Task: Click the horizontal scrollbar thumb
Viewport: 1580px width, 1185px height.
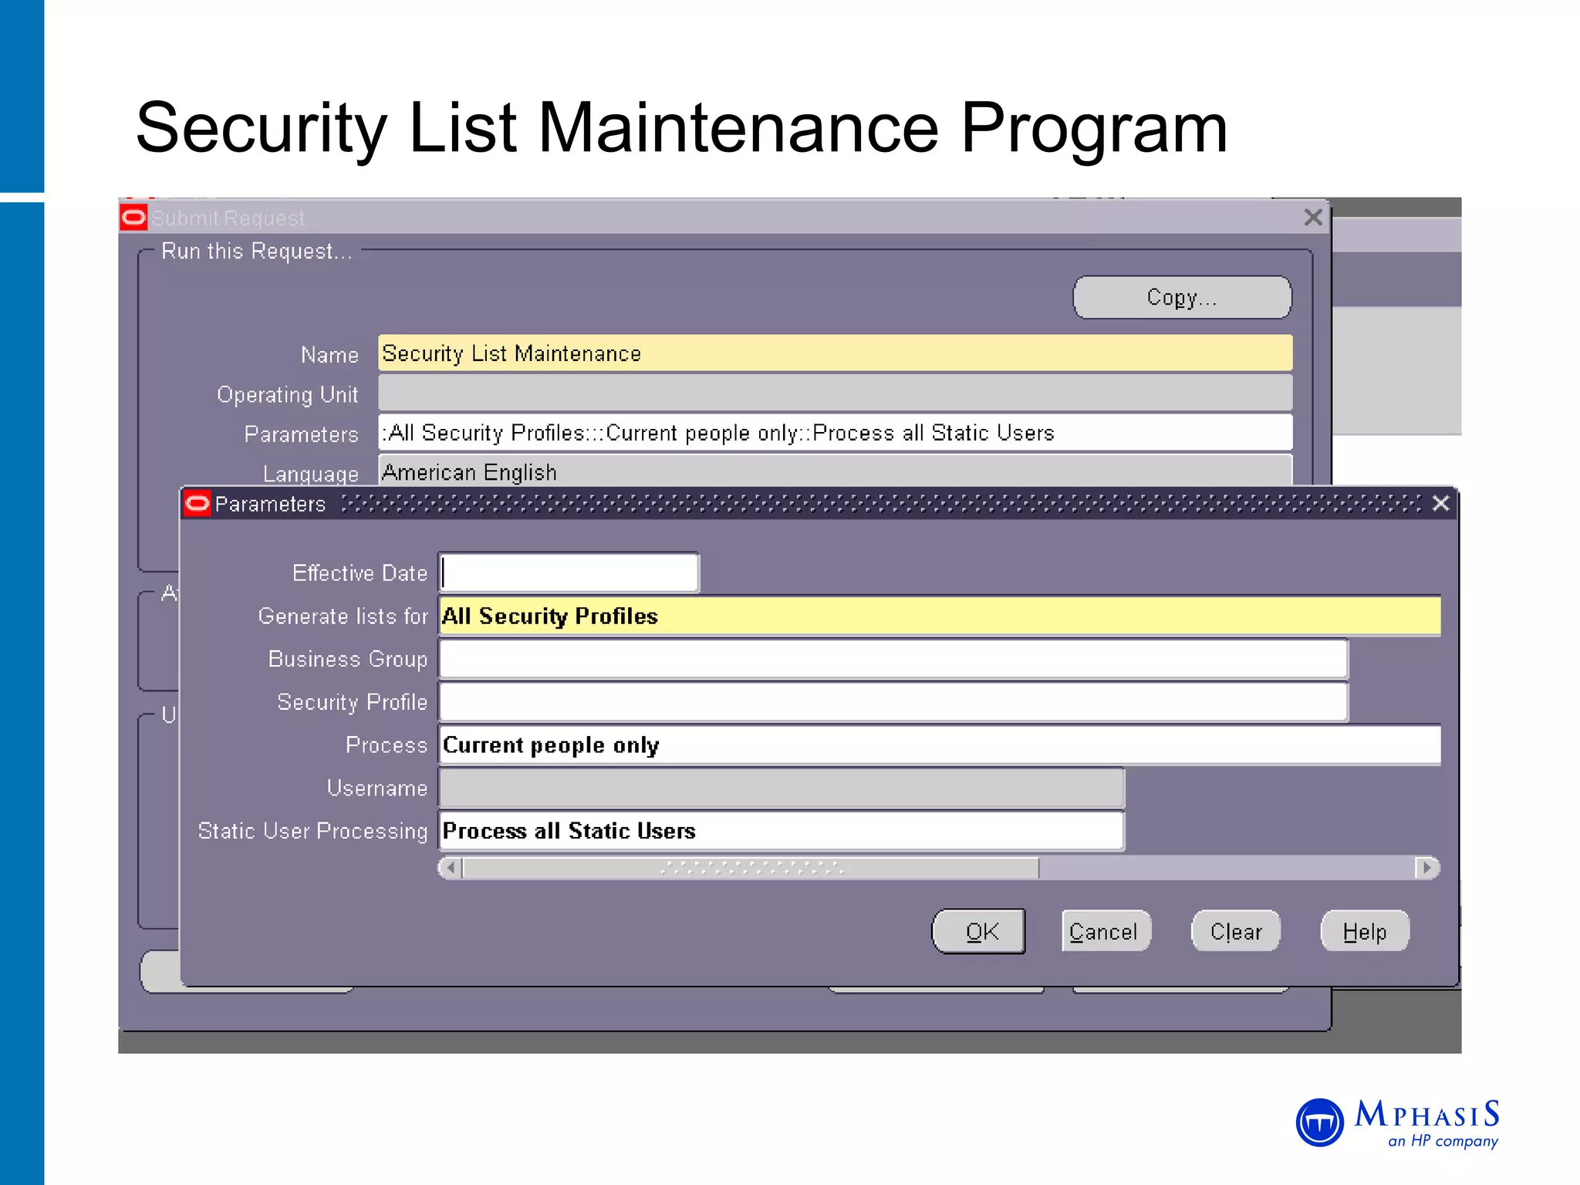Action: (x=751, y=868)
